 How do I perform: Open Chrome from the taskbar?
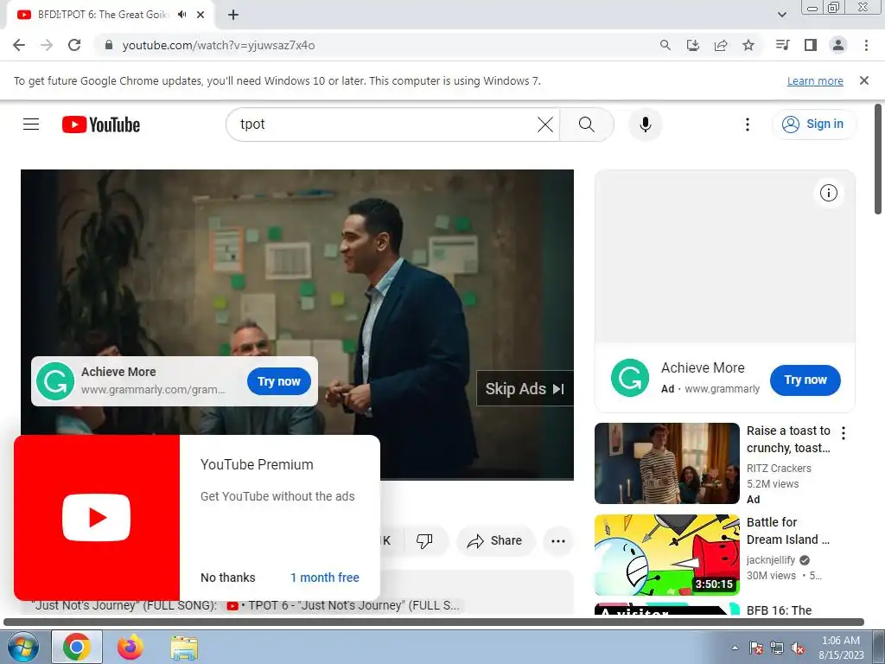point(77,647)
